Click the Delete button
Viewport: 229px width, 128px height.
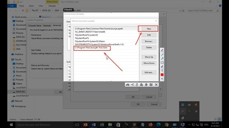[149, 47]
